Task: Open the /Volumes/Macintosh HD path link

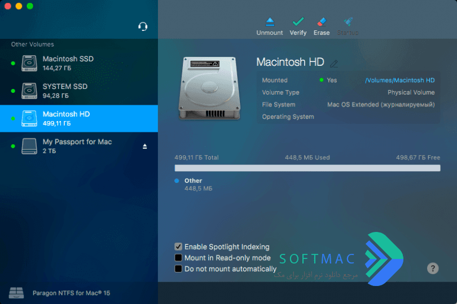Action: click(400, 81)
